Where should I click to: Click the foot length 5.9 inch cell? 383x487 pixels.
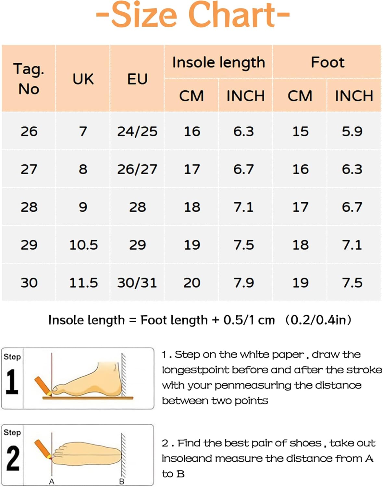point(352,131)
